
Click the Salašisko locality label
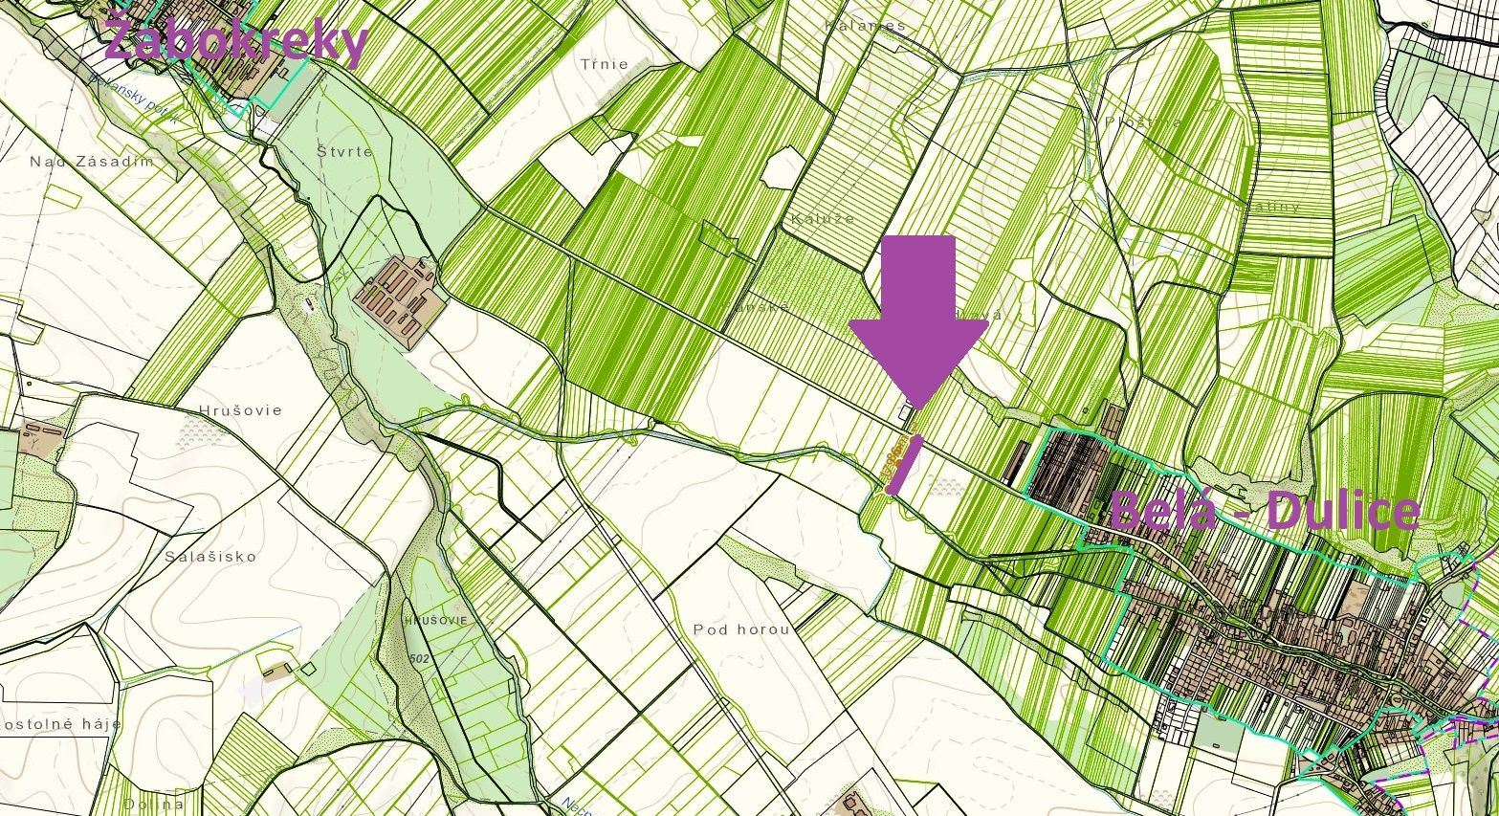pos(210,556)
